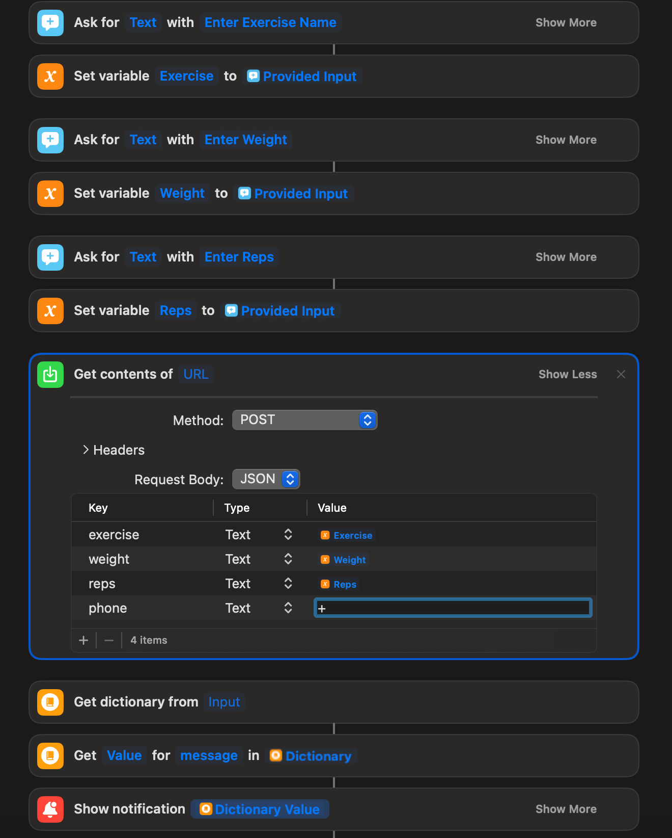Click the Get dictionary from Input icon
This screenshot has width=672, height=838.
click(50, 702)
